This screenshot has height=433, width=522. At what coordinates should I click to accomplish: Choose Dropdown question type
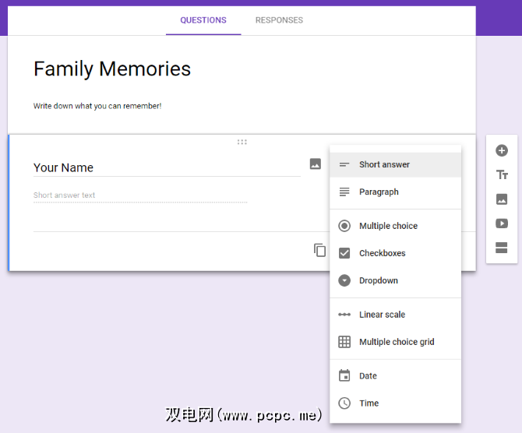point(395,280)
